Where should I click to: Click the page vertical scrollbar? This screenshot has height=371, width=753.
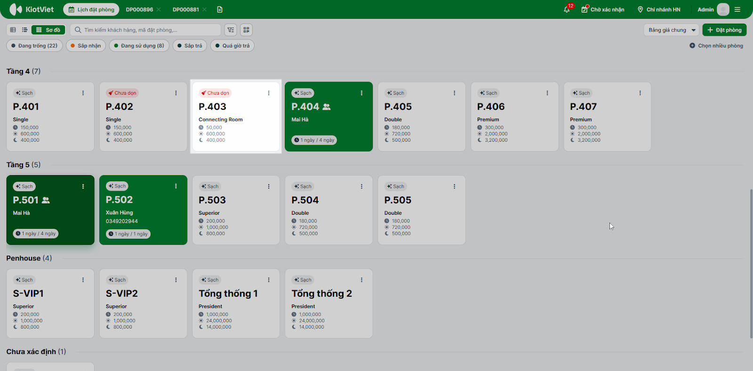coord(751,264)
